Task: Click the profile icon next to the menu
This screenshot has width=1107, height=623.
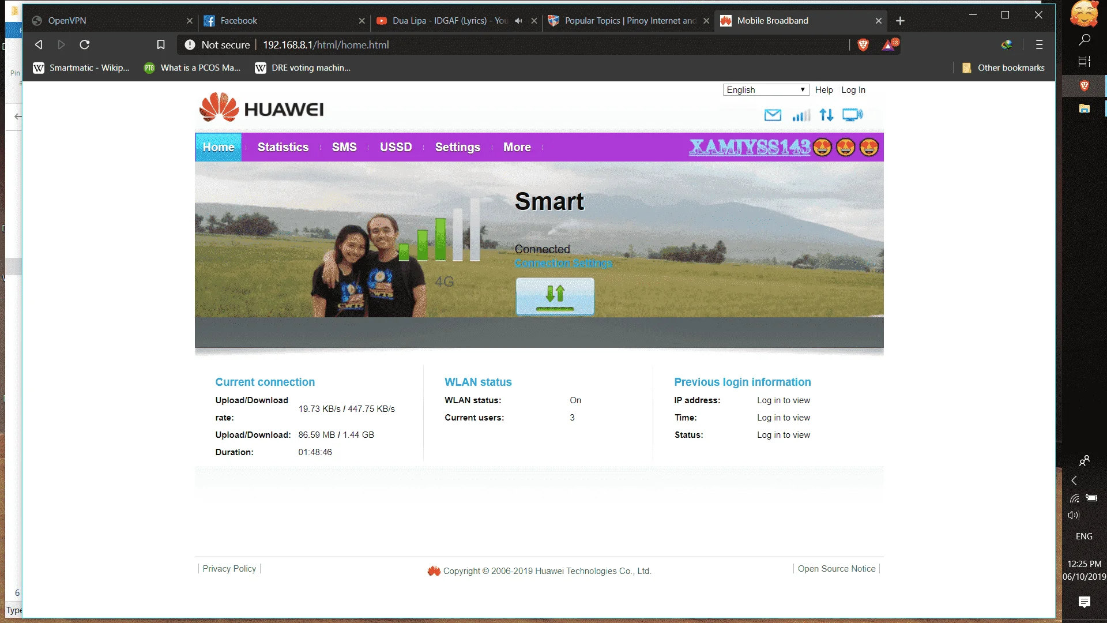Action: tap(1007, 44)
